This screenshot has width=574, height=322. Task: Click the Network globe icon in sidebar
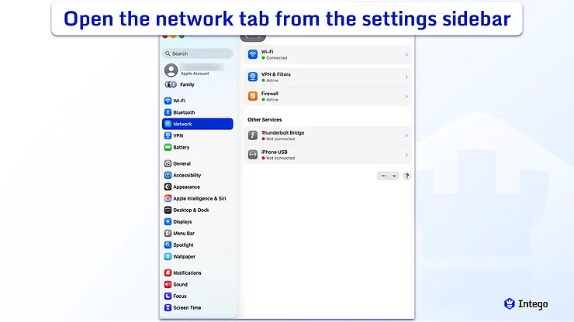coord(168,124)
